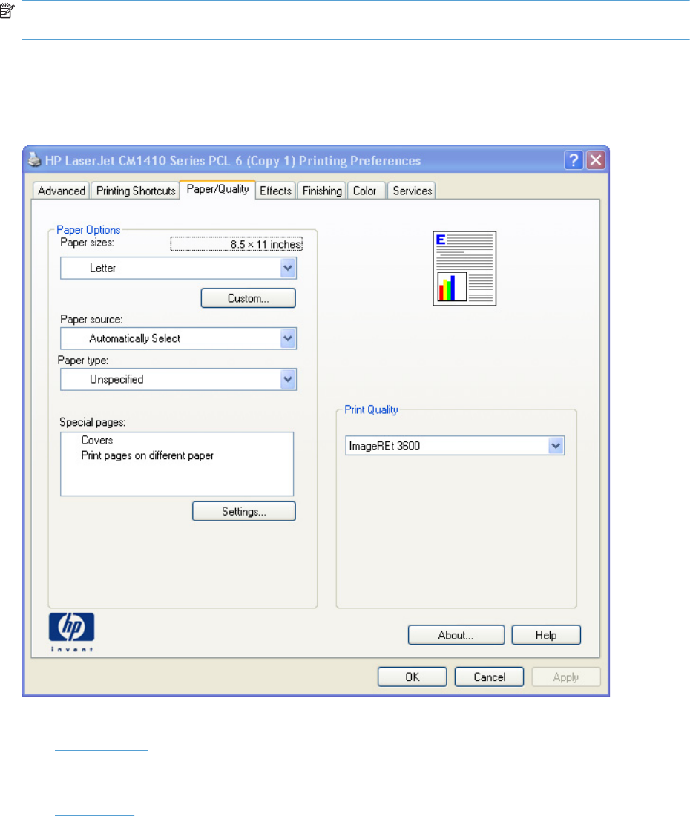Close the Printing Preferences dialog
Viewport: 690px width, 816px height.
[596, 160]
